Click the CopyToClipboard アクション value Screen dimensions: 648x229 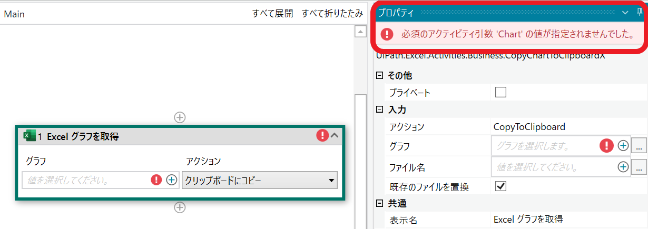[x=529, y=127]
